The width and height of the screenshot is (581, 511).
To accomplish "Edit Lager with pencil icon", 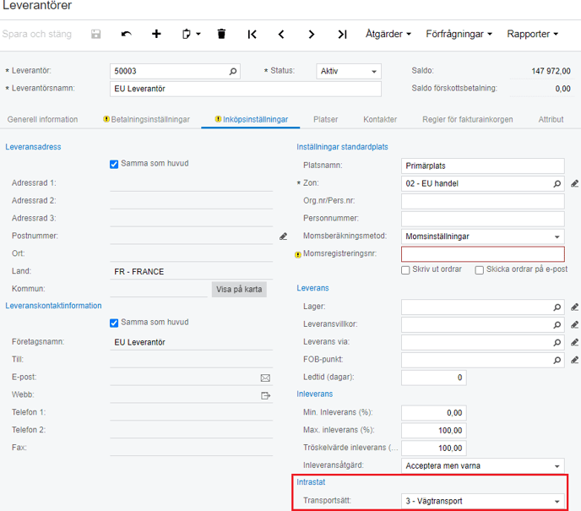I will click(575, 307).
